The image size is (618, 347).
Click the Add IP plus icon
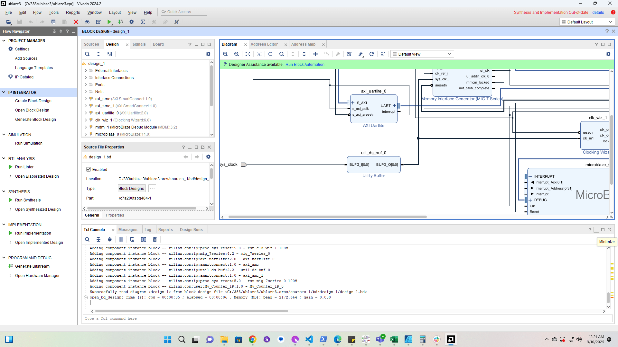click(x=315, y=54)
